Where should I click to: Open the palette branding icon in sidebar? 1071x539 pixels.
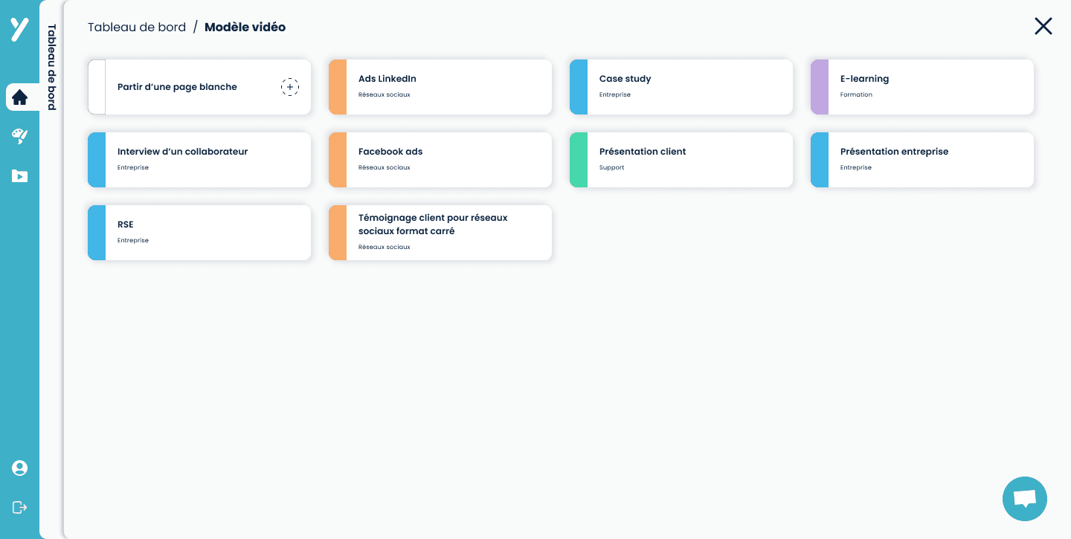pos(19,136)
